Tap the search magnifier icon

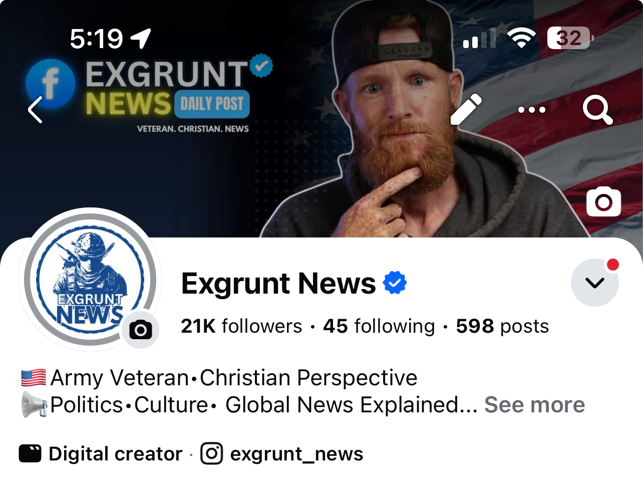click(597, 110)
